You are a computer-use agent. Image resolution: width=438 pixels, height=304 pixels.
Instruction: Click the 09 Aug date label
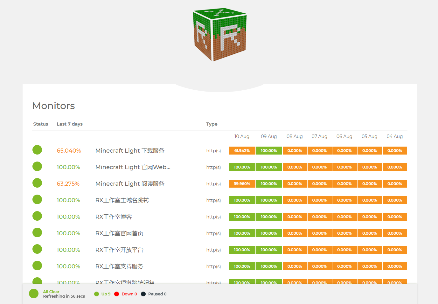point(269,136)
